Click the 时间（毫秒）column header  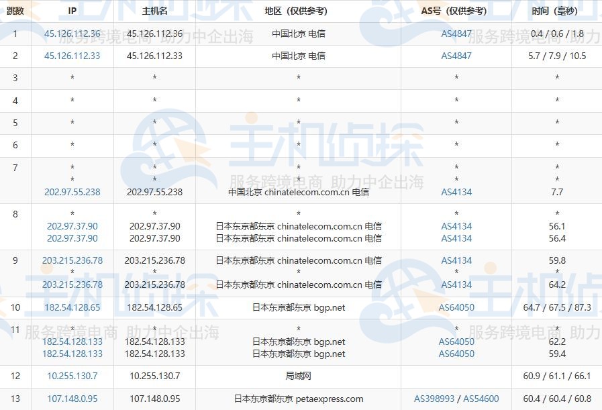(557, 11)
